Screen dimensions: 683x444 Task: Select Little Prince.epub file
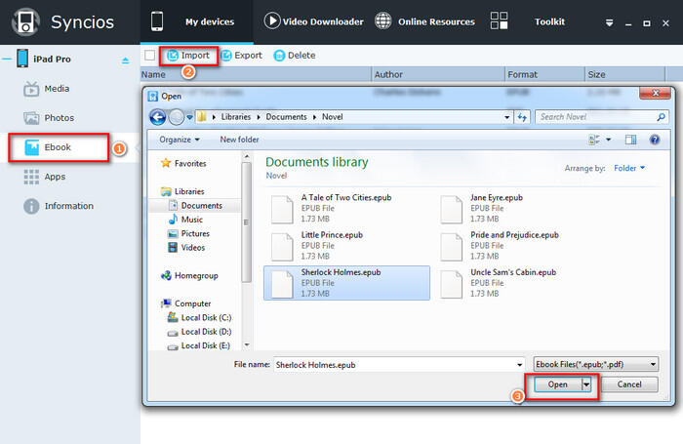coord(346,246)
